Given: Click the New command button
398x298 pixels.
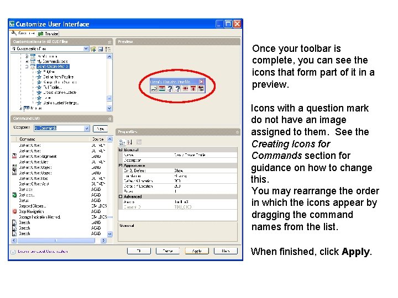Looking at the screenshot, I should click(100, 129).
